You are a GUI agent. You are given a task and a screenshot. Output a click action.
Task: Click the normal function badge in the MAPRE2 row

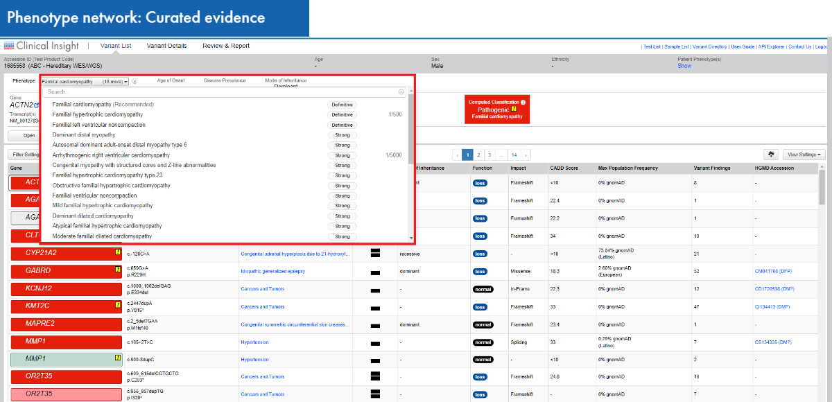point(482,324)
